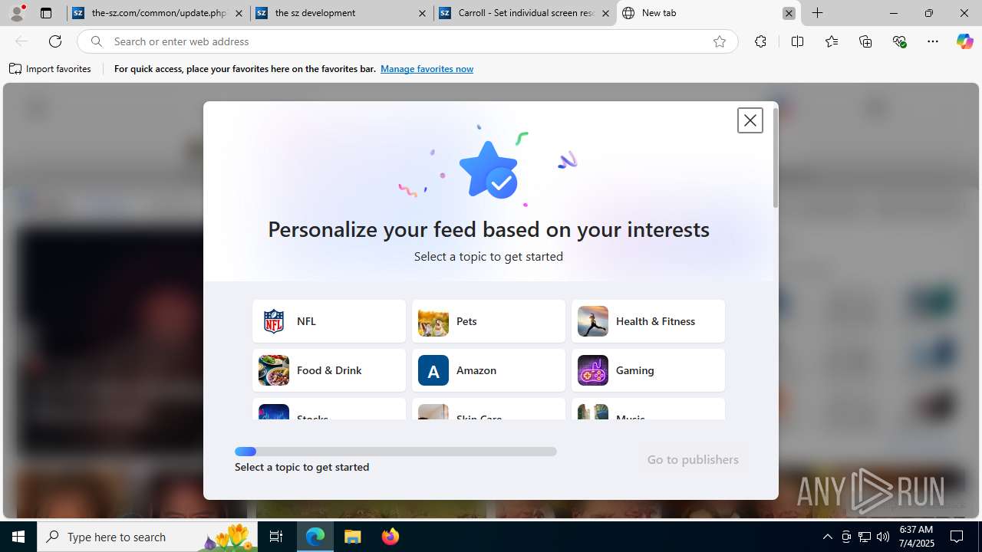Select the NFL topic

pyautogui.click(x=329, y=321)
